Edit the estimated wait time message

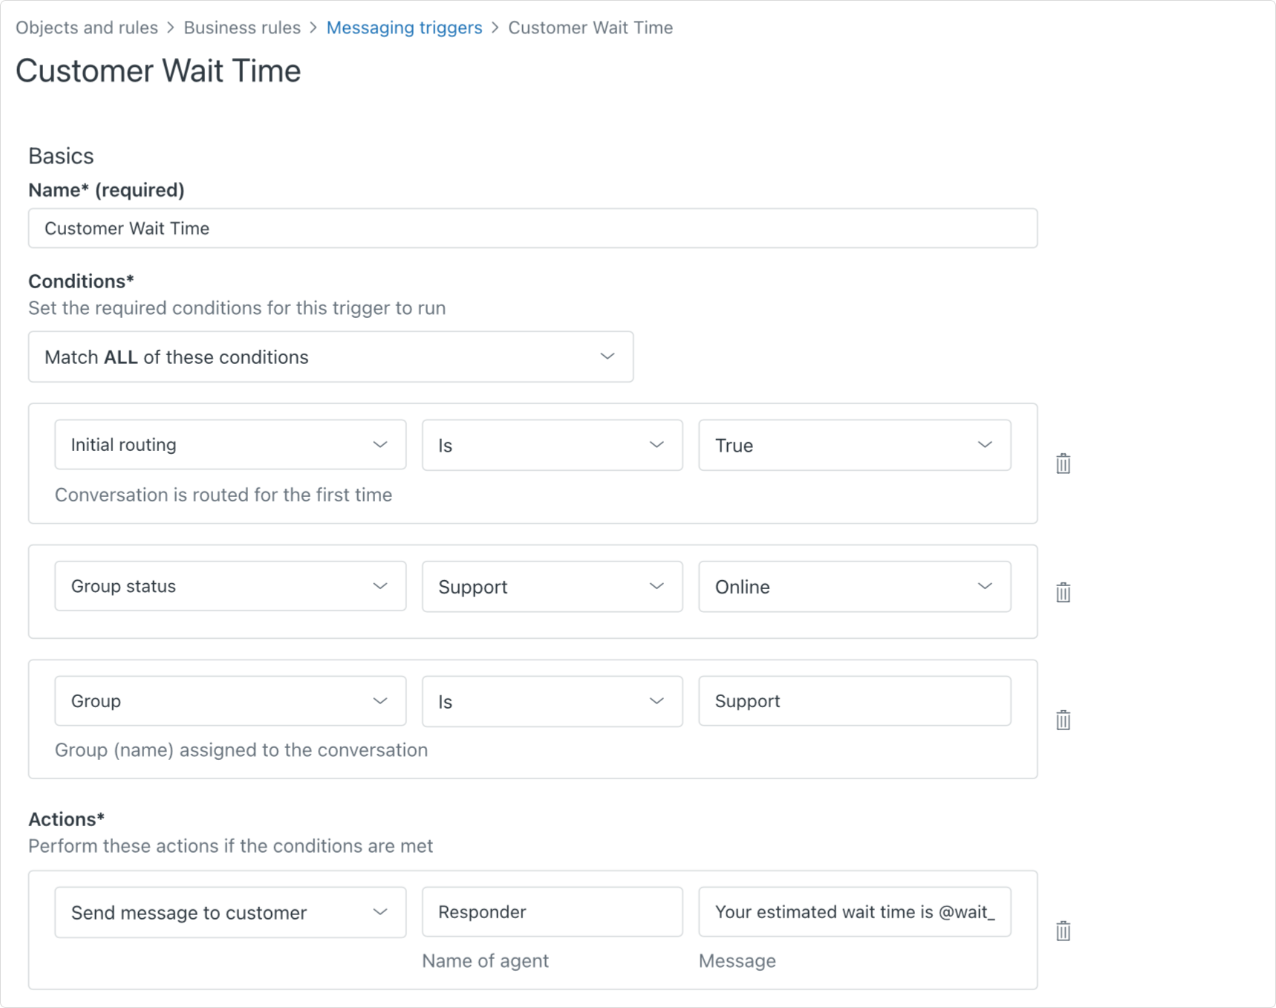pos(854,911)
